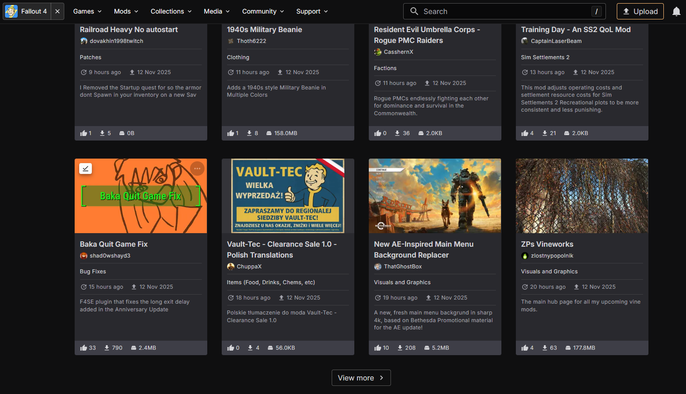This screenshot has height=394, width=686.
Task: Click the thumbs-up icon on Vault-Tec Polish Translations
Action: (231, 348)
